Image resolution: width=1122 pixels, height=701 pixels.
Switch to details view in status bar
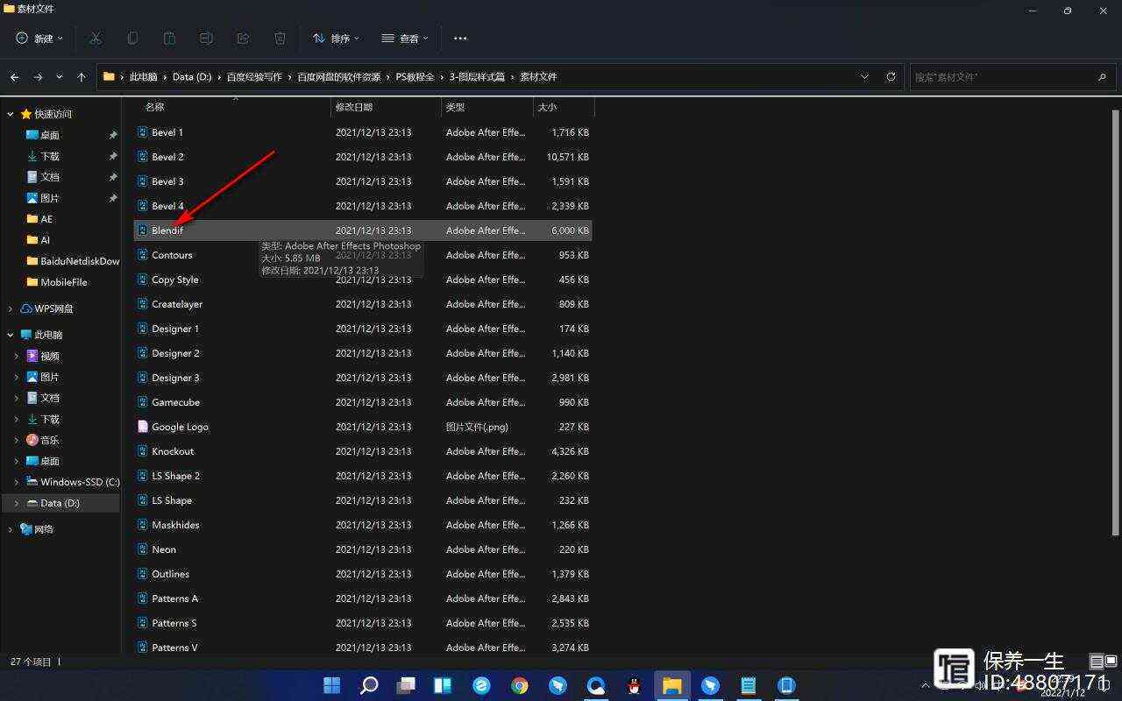(x=1096, y=662)
